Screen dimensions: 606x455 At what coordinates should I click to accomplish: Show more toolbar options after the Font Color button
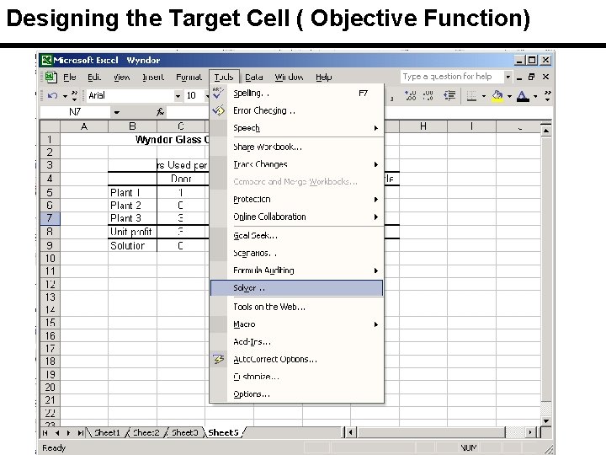click(548, 96)
